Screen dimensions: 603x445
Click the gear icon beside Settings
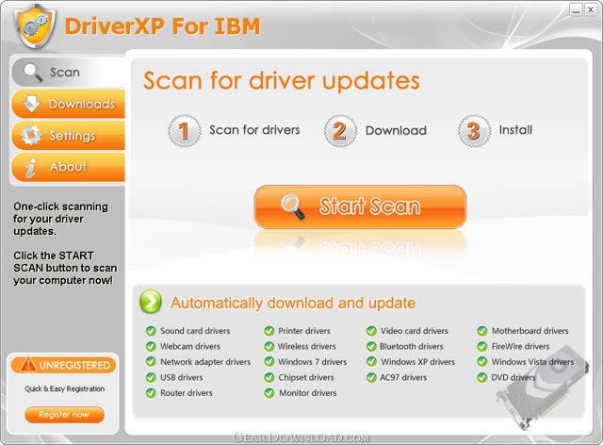(31, 135)
